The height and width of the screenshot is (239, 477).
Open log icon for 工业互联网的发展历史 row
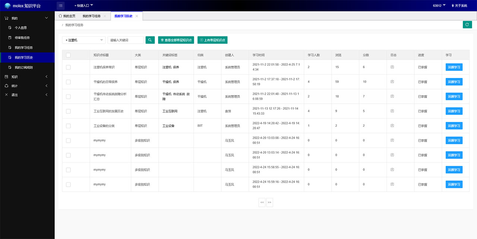[x=392, y=111]
